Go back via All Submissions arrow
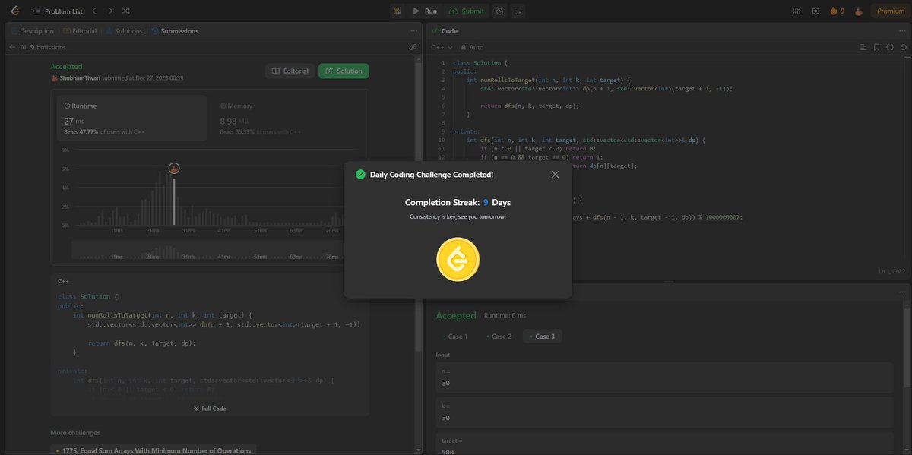912x455 pixels. 13,47
